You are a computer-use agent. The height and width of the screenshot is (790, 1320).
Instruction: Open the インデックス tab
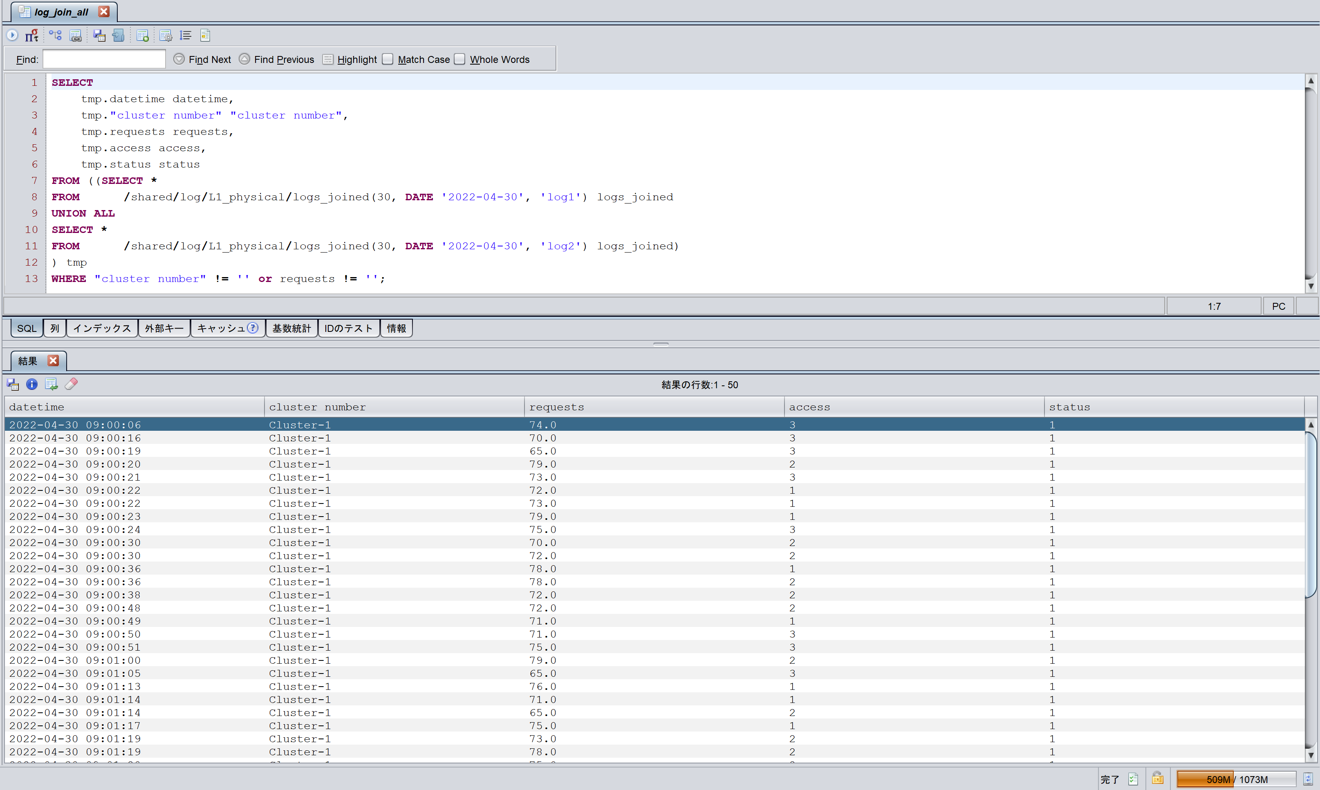[102, 328]
